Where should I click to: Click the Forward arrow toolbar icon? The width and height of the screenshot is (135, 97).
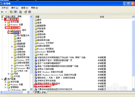pyautogui.click(x=6, y=12)
